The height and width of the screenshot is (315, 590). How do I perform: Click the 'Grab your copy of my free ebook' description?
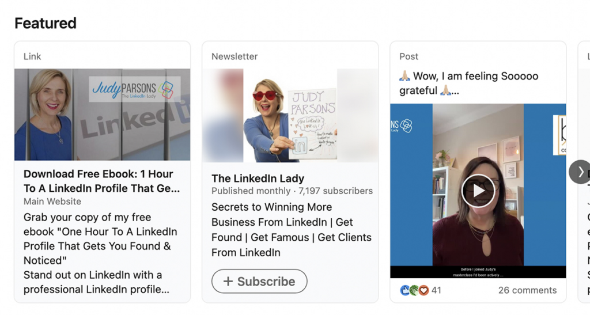[x=100, y=253]
